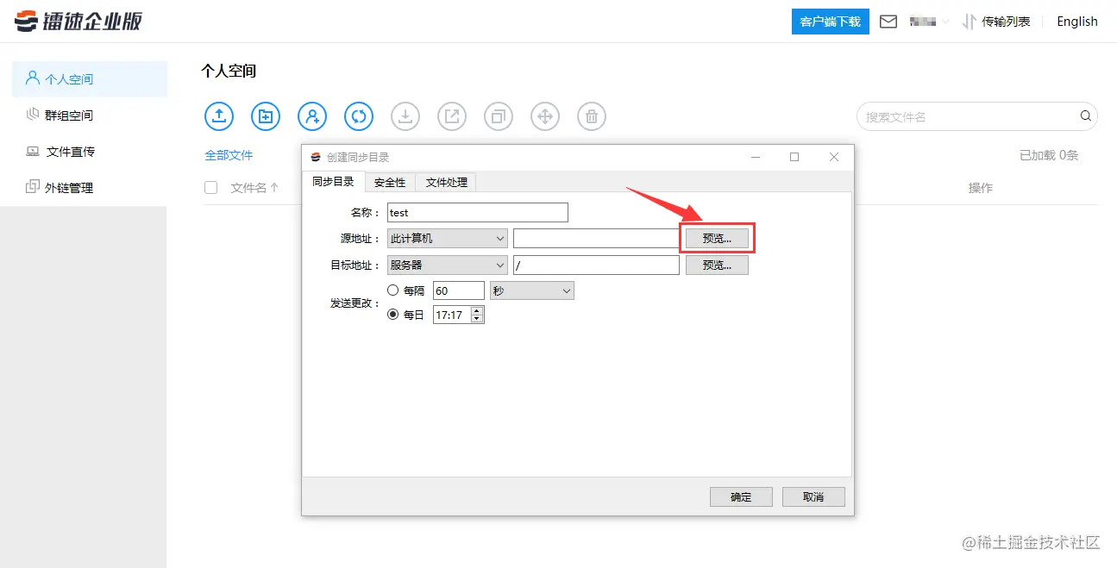Increase time with stepper up arrow
Image resolution: width=1117 pixels, height=568 pixels.
[477, 310]
